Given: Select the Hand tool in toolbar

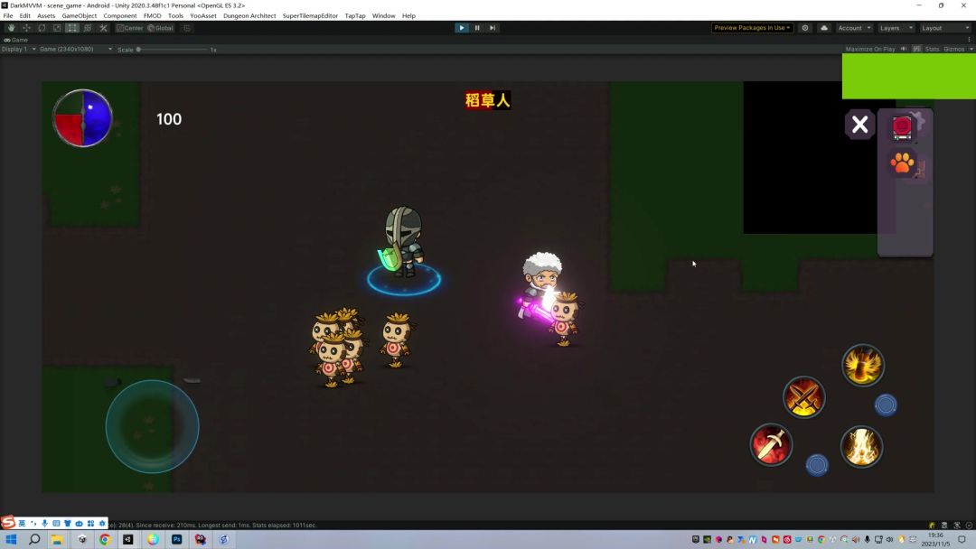Looking at the screenshot, I should (11, 28).
